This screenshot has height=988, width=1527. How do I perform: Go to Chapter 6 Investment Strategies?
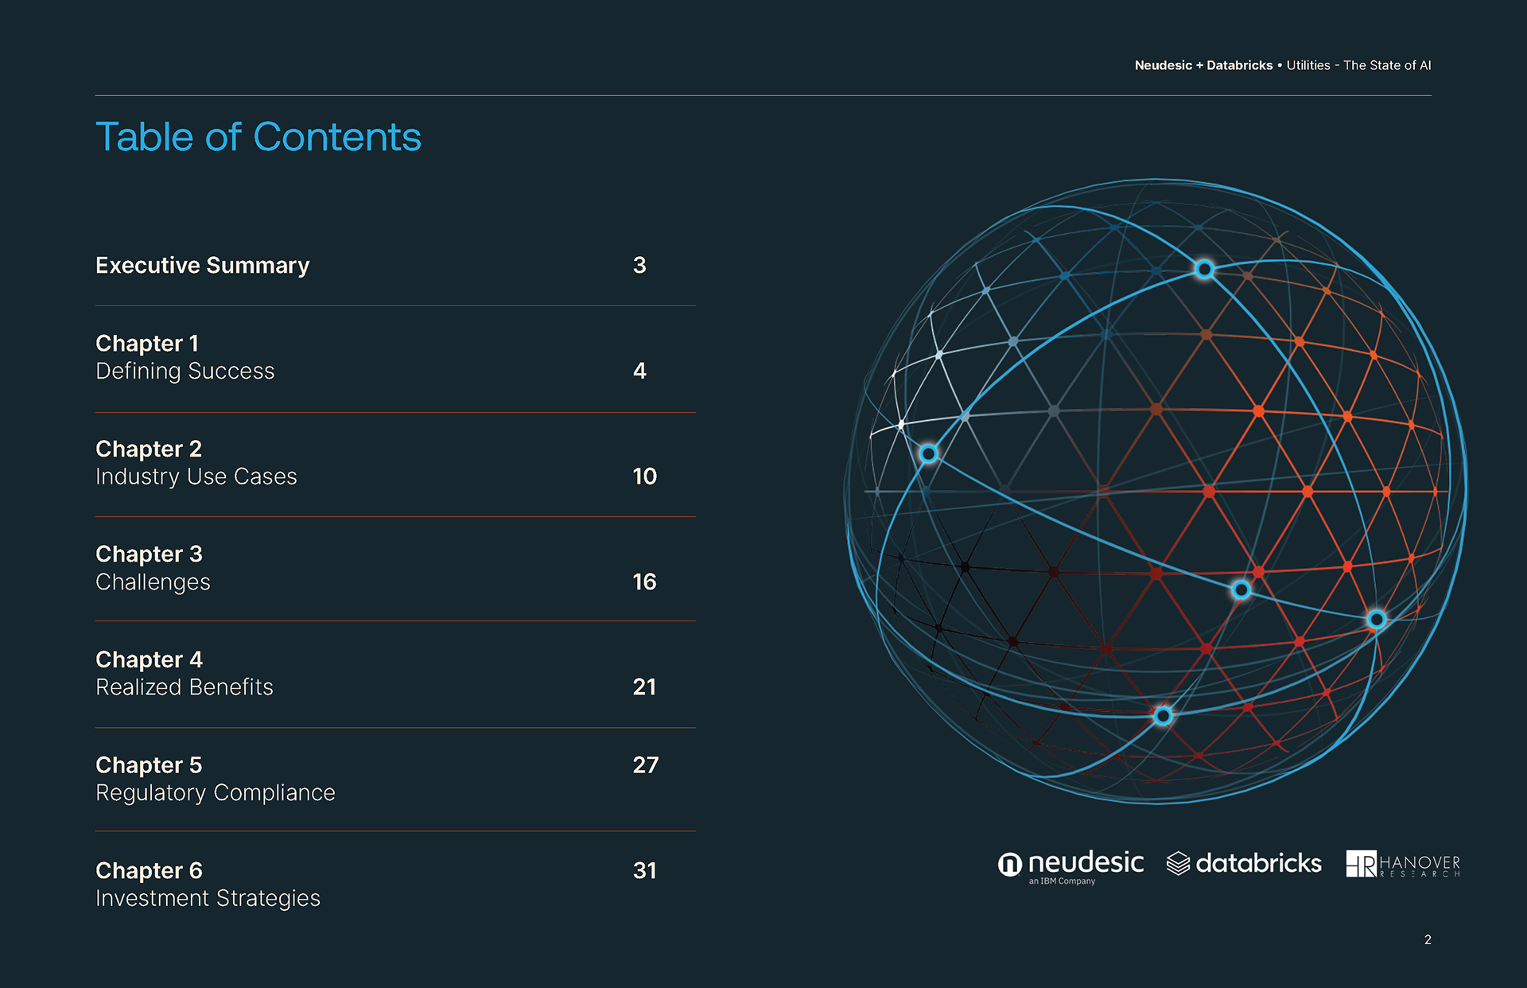tap(395, 885)
